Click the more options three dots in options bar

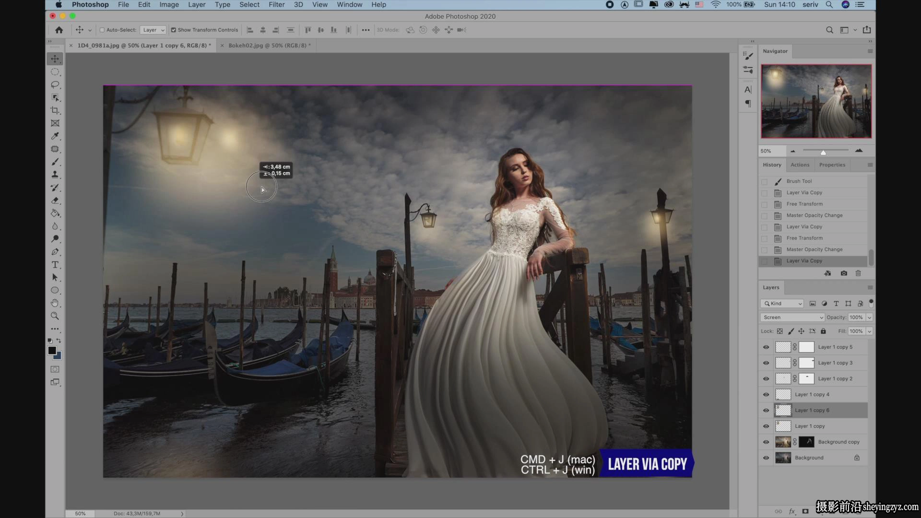[x=366, y=30]
